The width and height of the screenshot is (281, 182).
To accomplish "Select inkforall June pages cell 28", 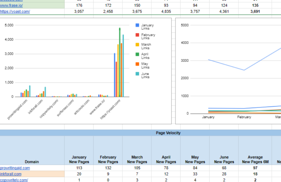I will (224, 174).
